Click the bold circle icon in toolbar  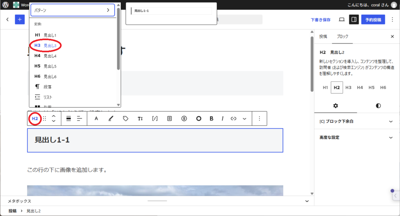coord(199,118)
